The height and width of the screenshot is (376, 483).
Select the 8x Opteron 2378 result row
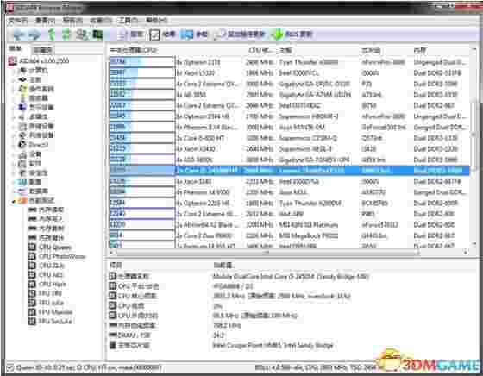[x=290, y=62]
